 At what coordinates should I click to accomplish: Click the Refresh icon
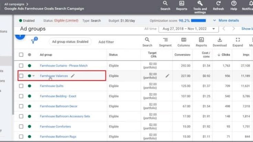[218, 3]
